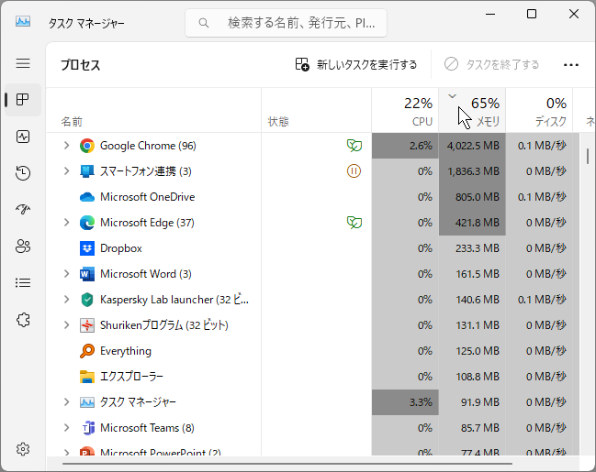The height and width of the screenshot is (472, 596).
Task: Click efficiency mode leaf icon for Google Chrome
Action: 354,146
